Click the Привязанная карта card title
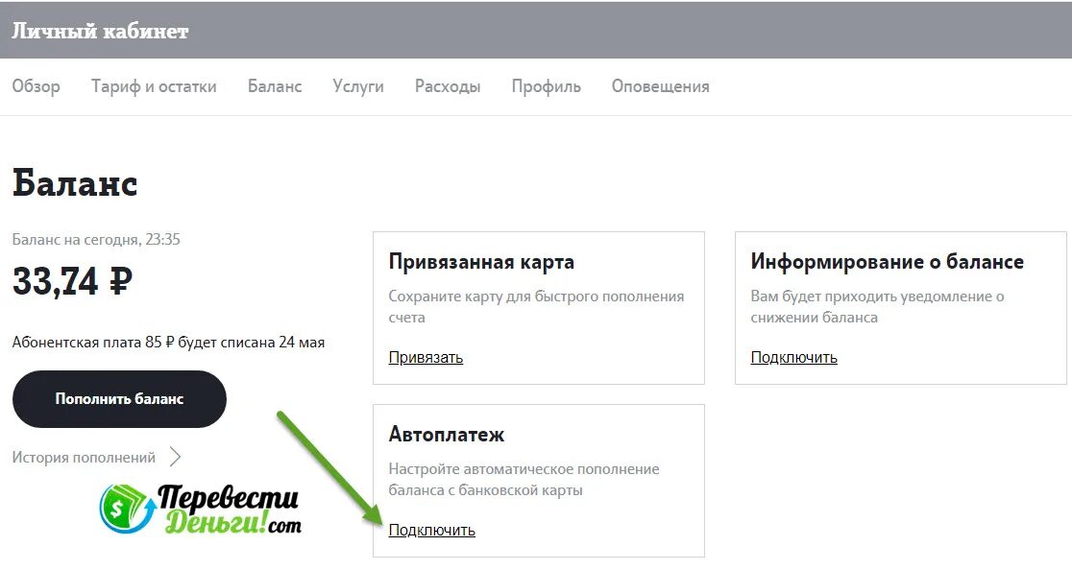 (481, 262)
